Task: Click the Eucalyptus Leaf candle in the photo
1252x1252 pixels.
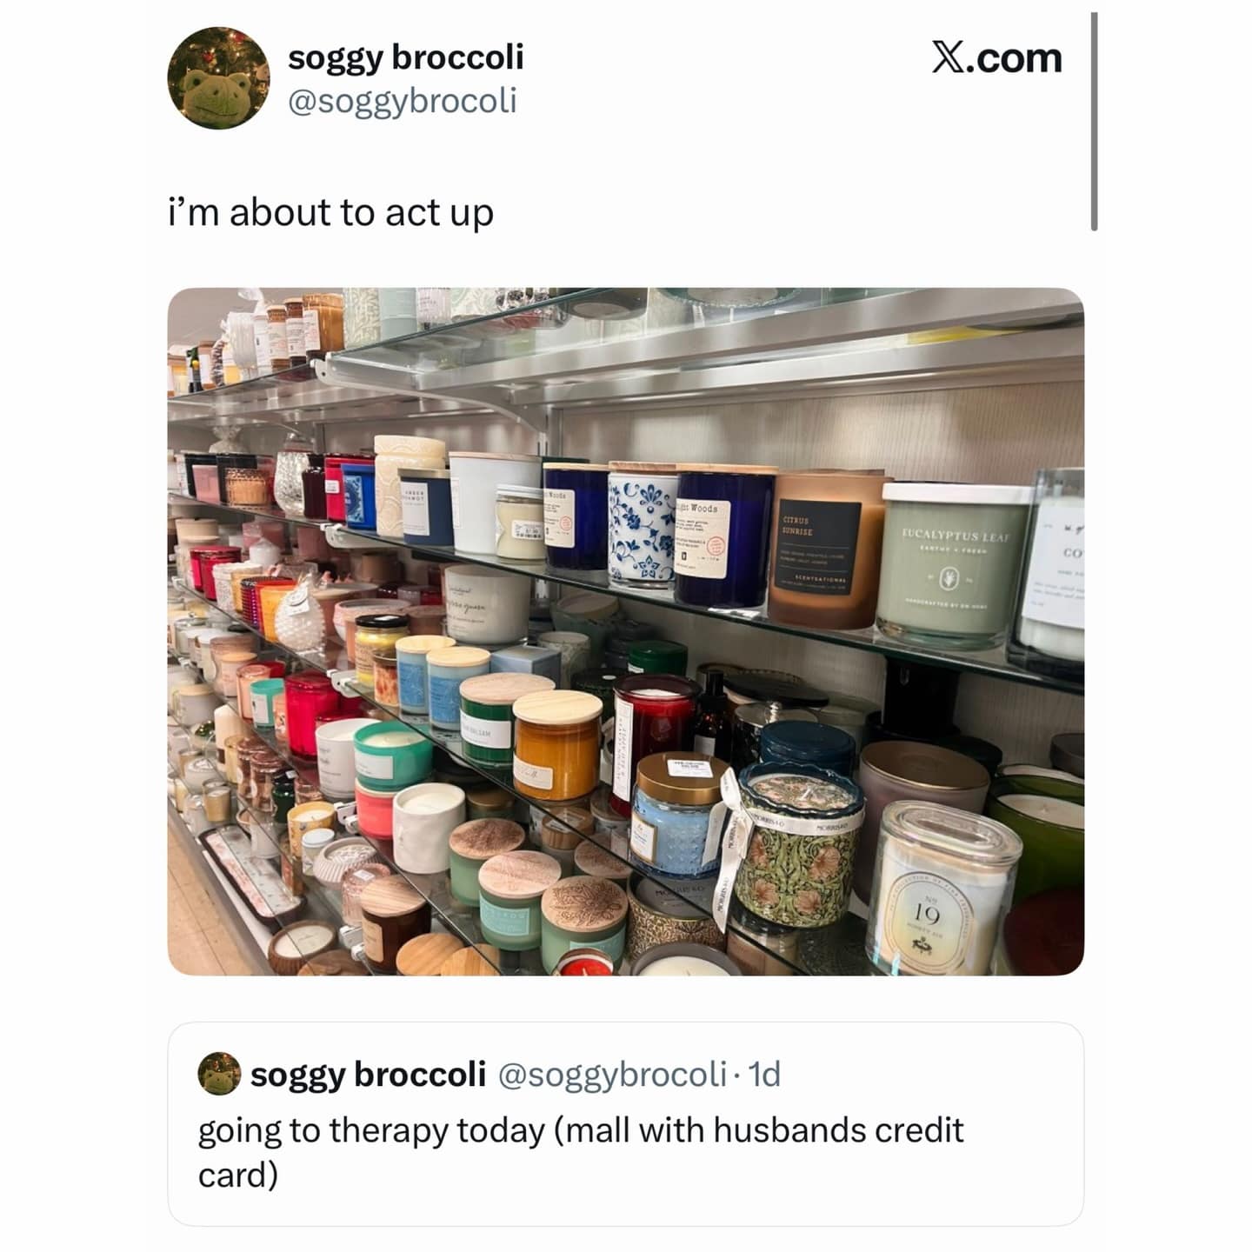Action: 954,565
